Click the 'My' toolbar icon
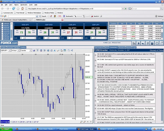The width and height of the screenshot is (164, 131). click(x=143, y=43)
